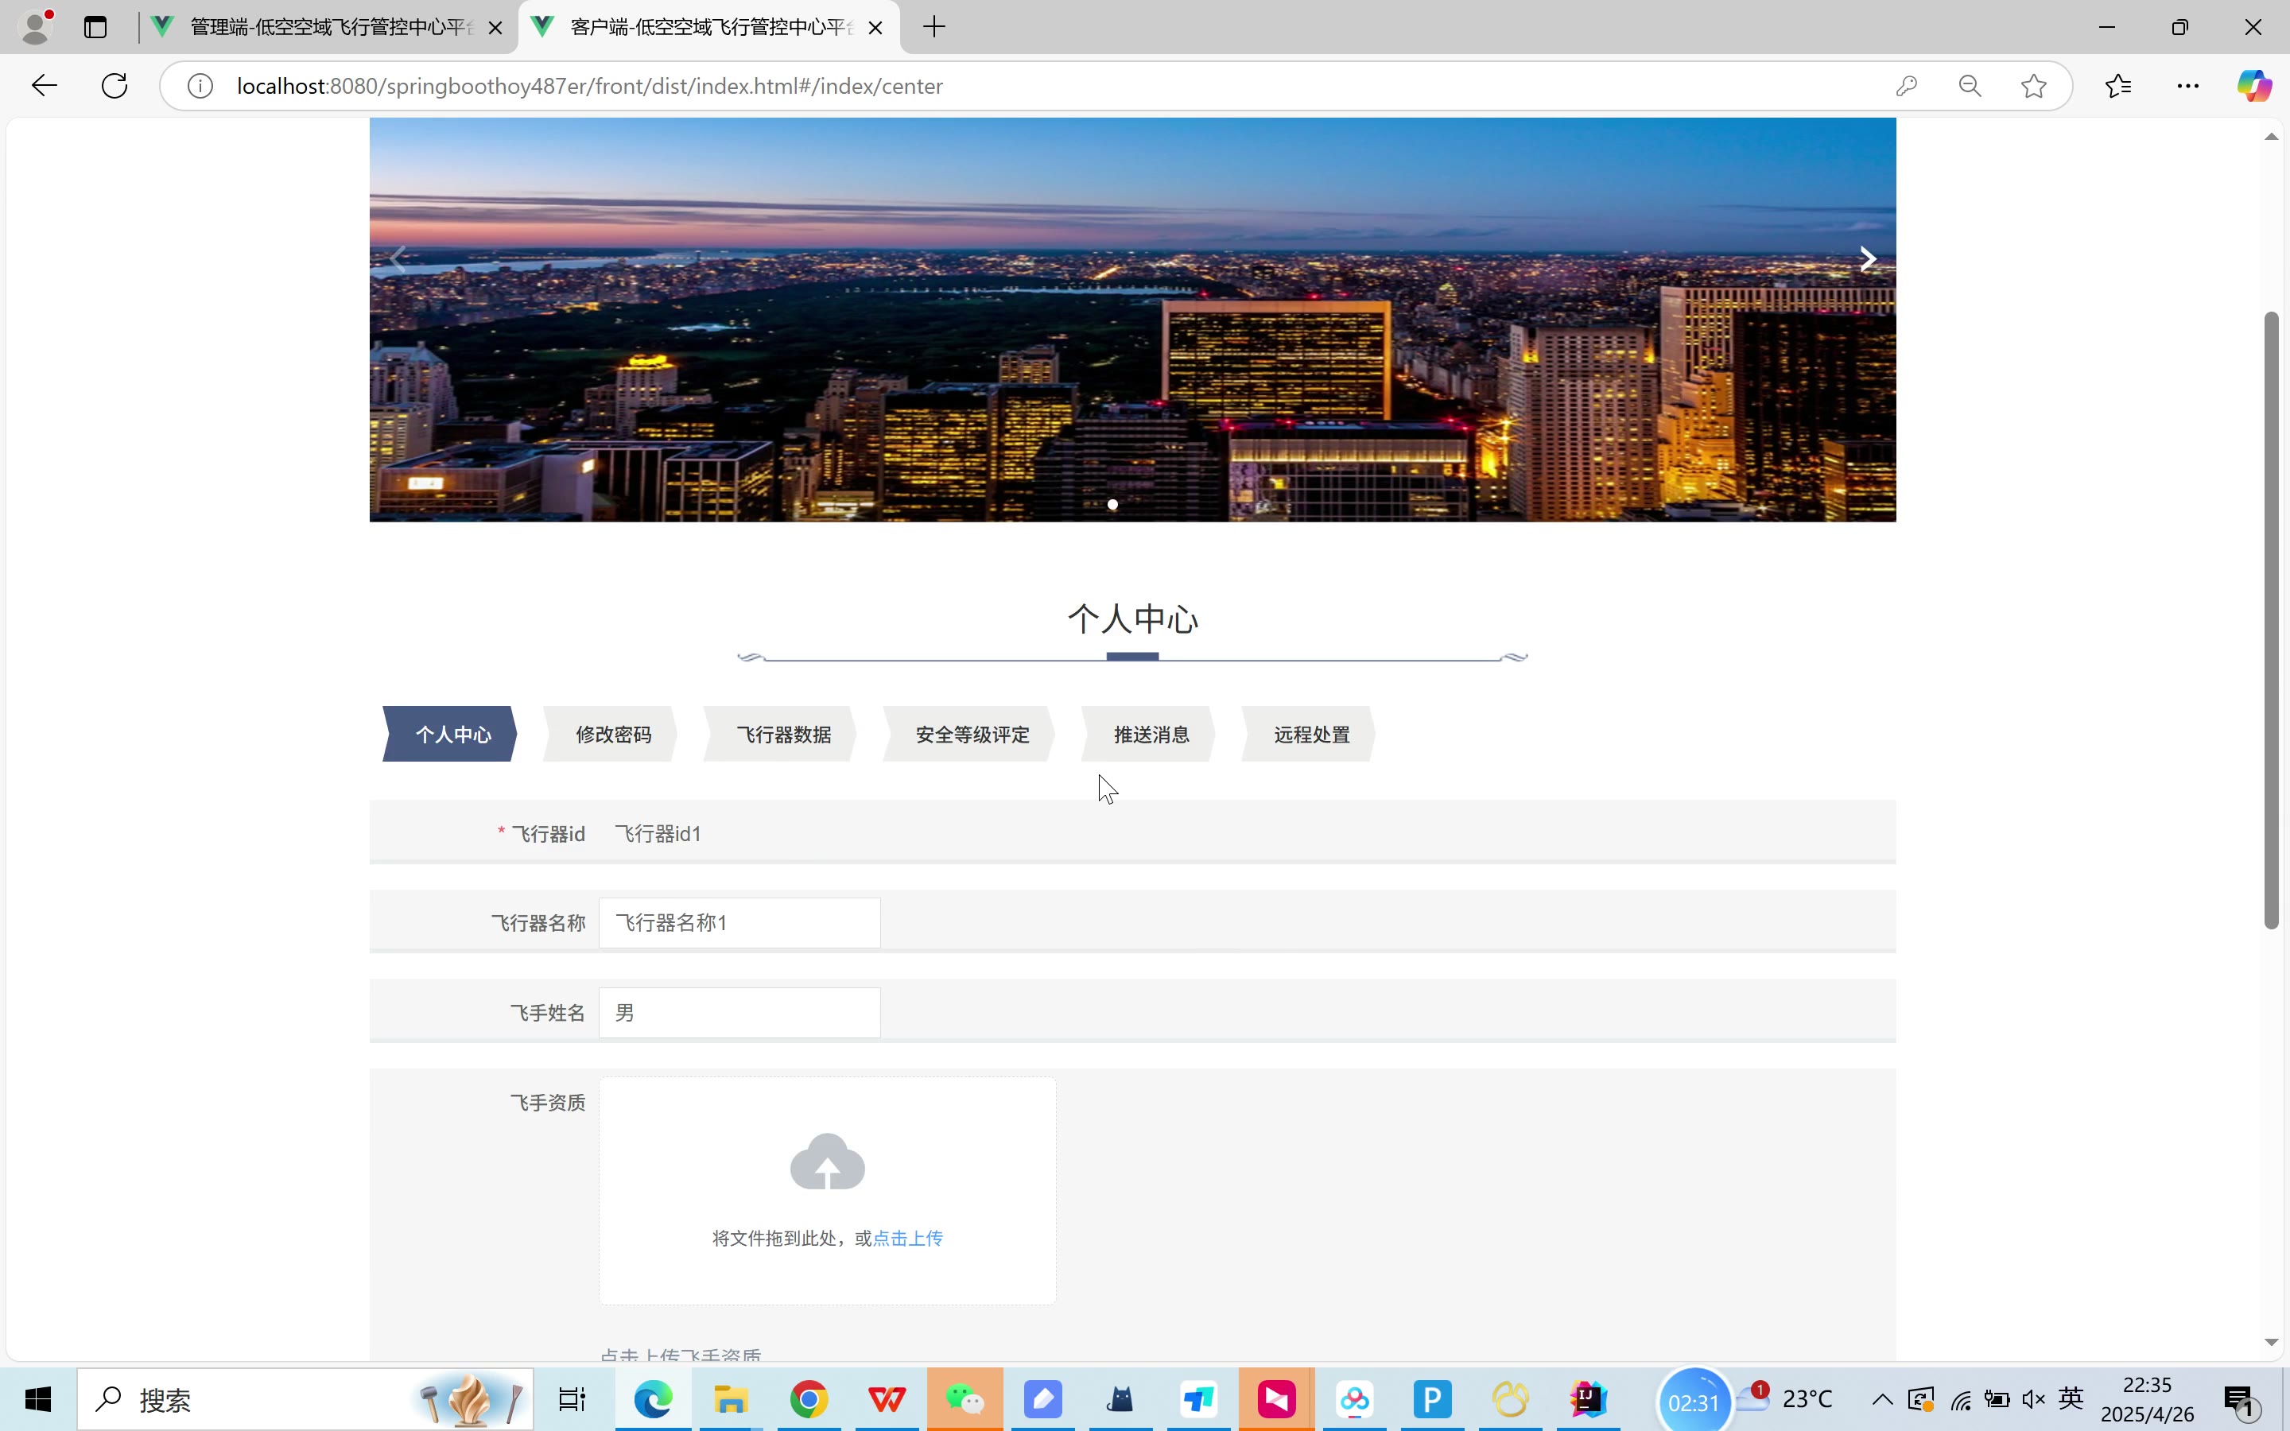
Task: Go to next carousel banner slide
Action: coord(1866,259)
